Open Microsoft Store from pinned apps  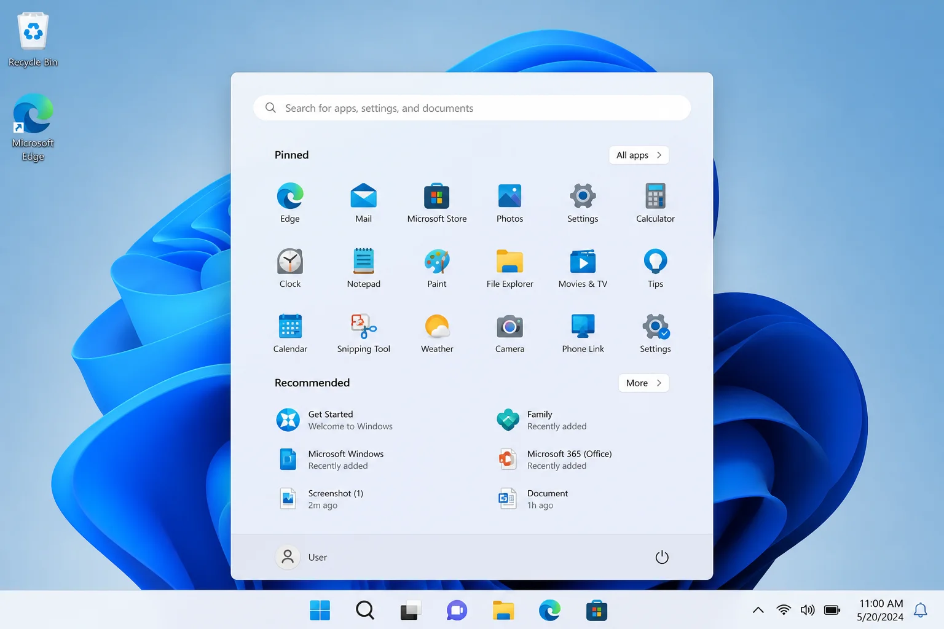click(437, 203)
